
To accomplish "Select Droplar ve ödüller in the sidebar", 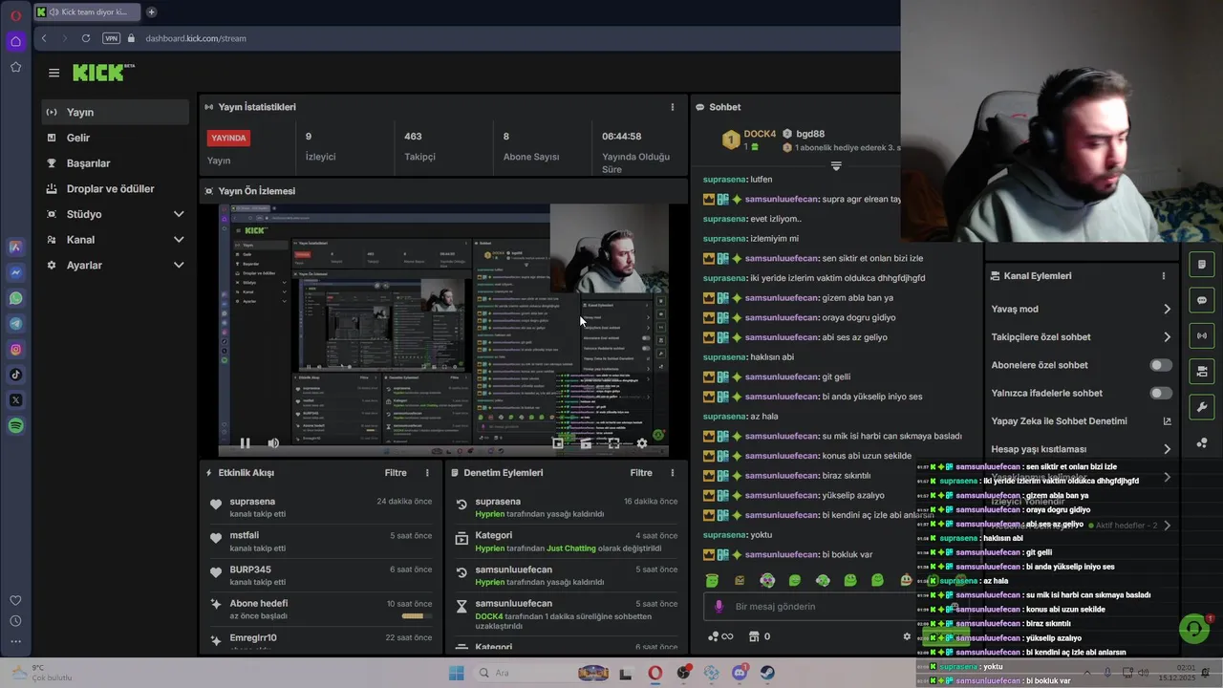I will 115,188.
